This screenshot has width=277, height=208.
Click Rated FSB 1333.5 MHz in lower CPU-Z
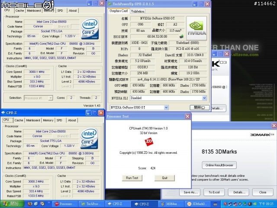coord(36,196)
